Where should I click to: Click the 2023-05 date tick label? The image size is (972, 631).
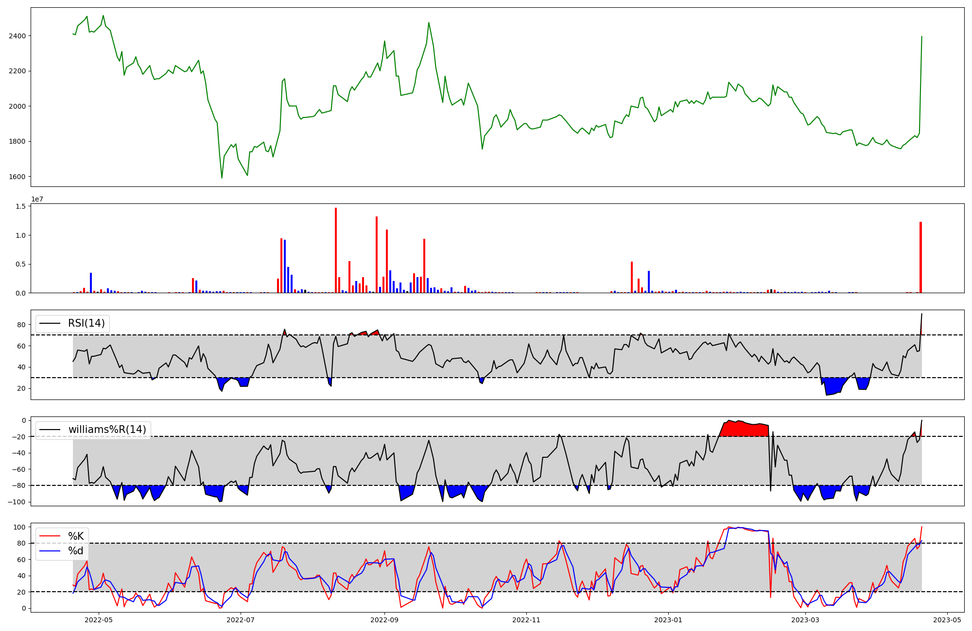947,620
